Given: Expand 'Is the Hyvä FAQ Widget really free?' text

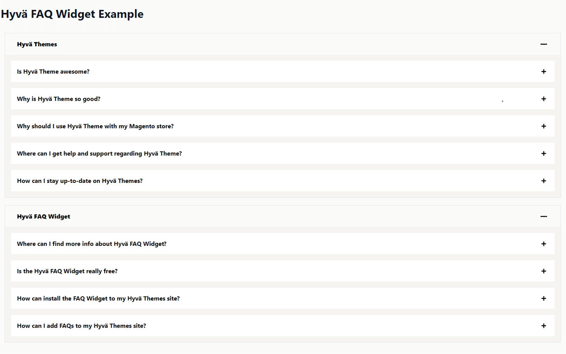Looking at the screenshot, I should (67, 271).
